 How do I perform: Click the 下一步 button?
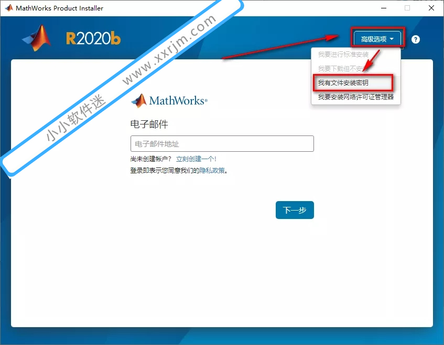[295, 210]
